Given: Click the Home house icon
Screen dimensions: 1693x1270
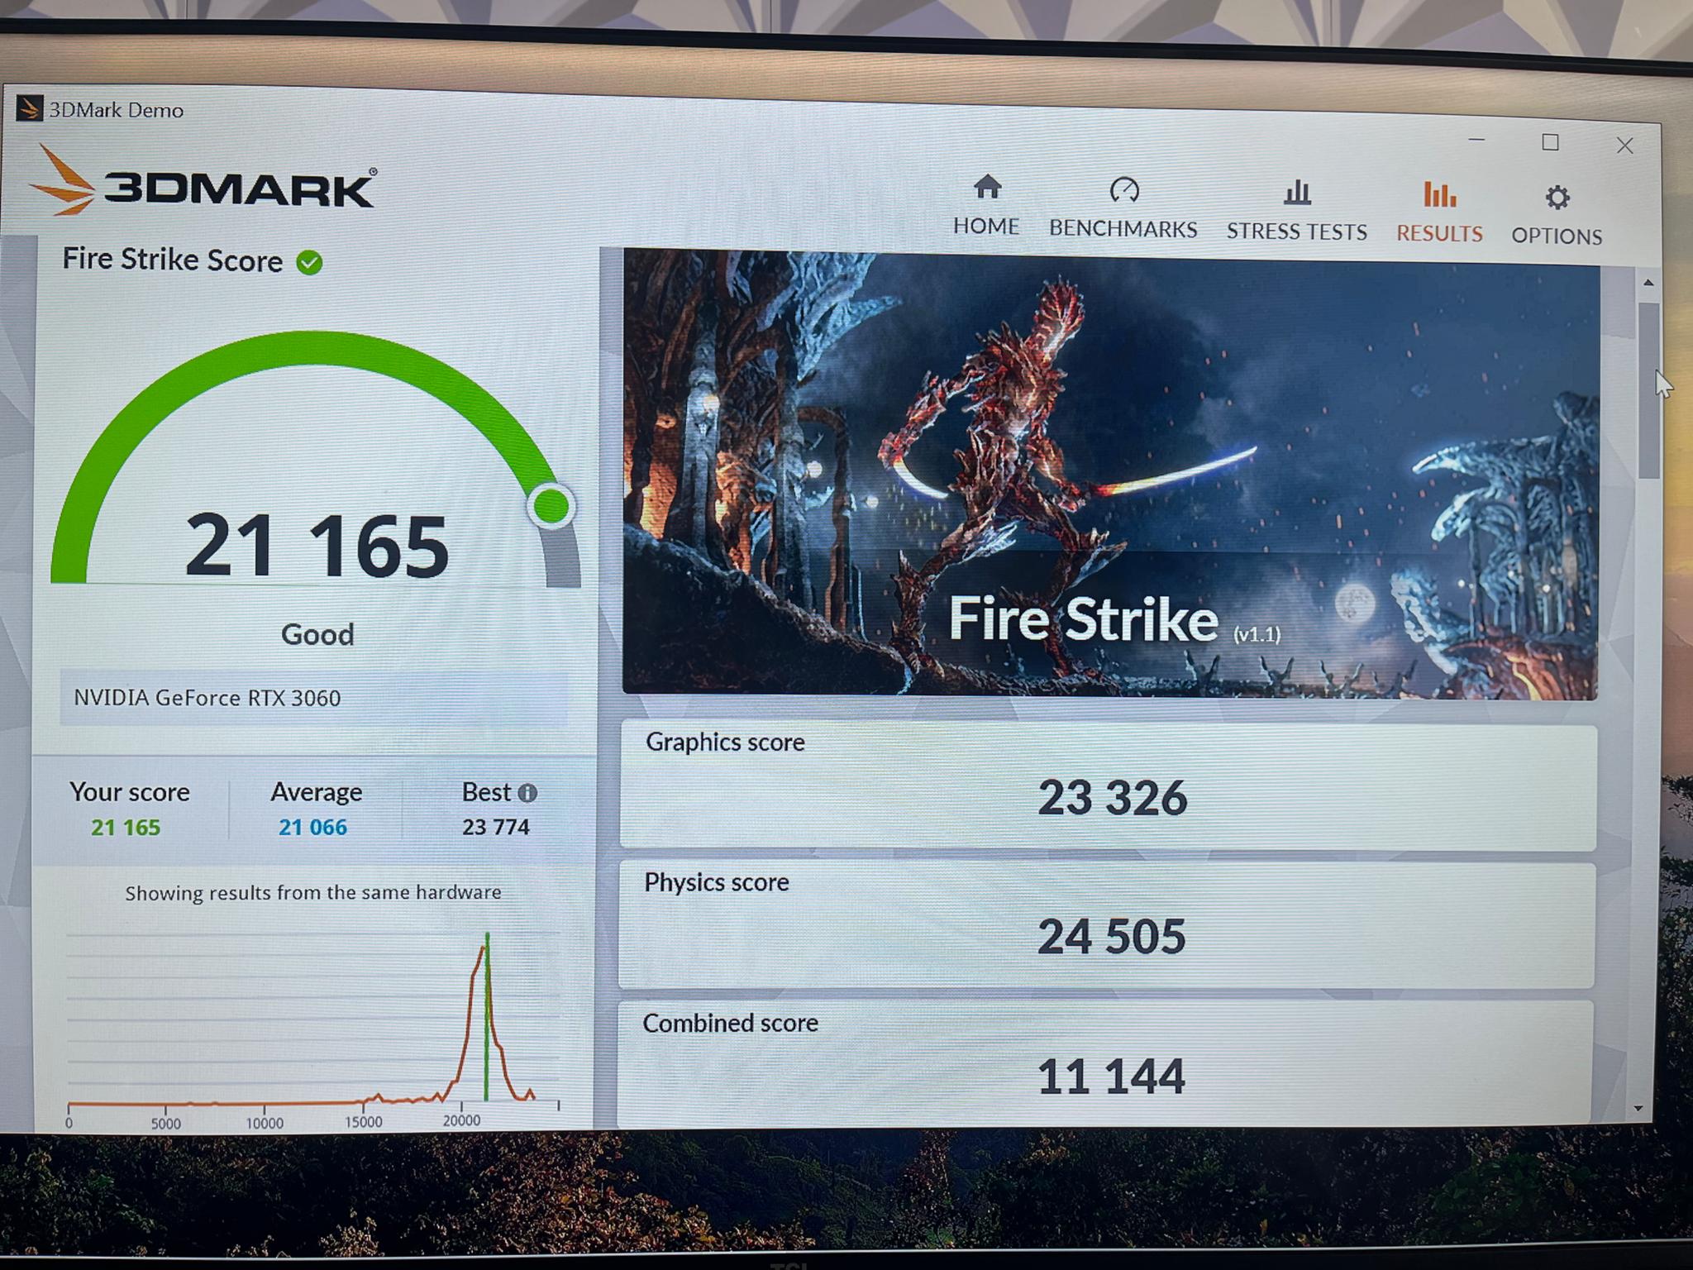Looking at the screenshot, I should 987,188.
